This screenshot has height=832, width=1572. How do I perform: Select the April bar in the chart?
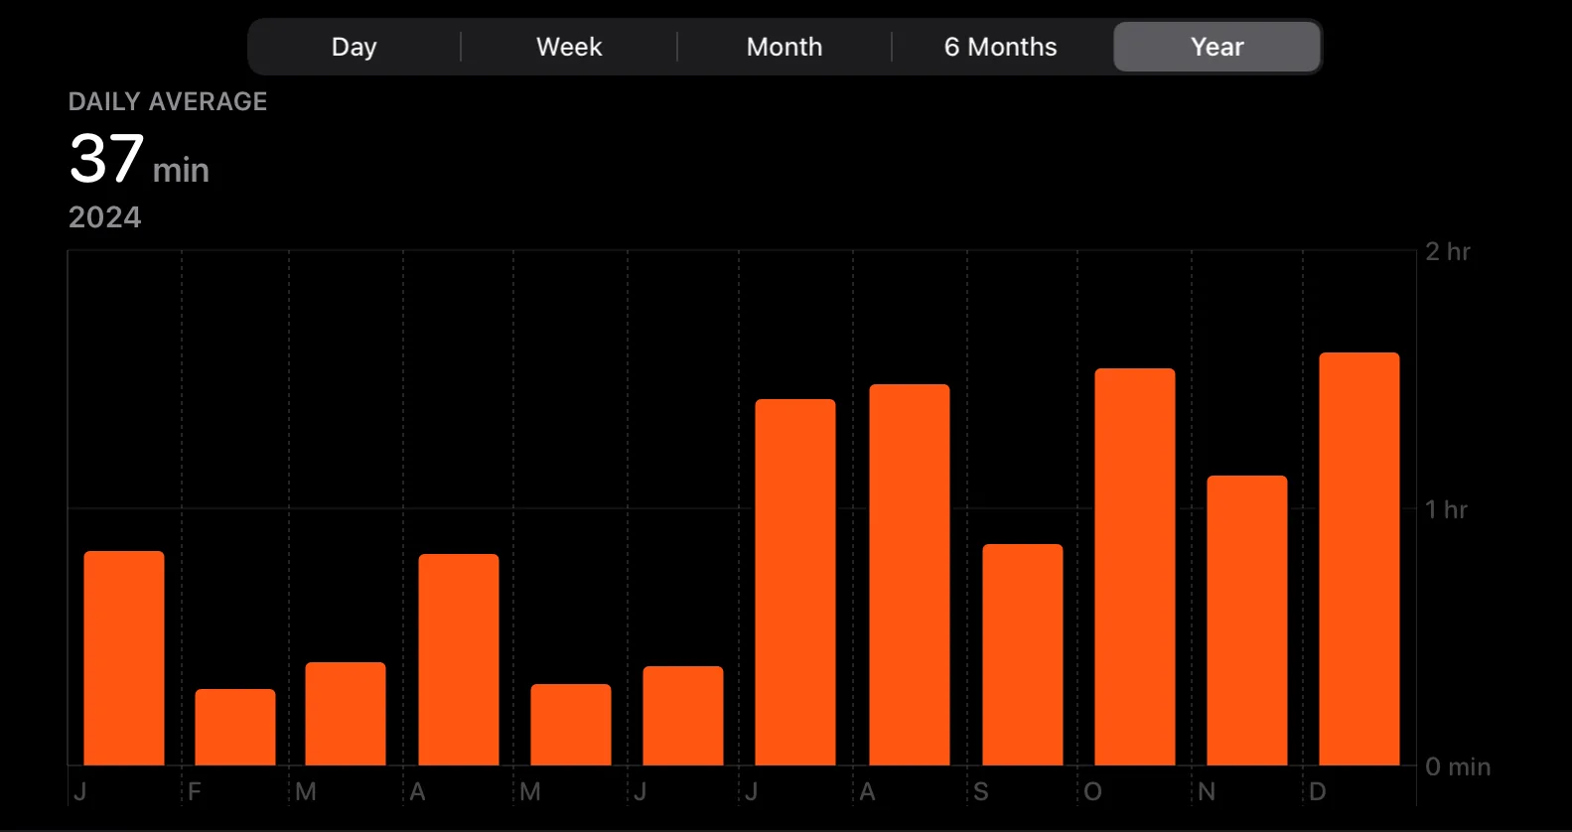459,659
